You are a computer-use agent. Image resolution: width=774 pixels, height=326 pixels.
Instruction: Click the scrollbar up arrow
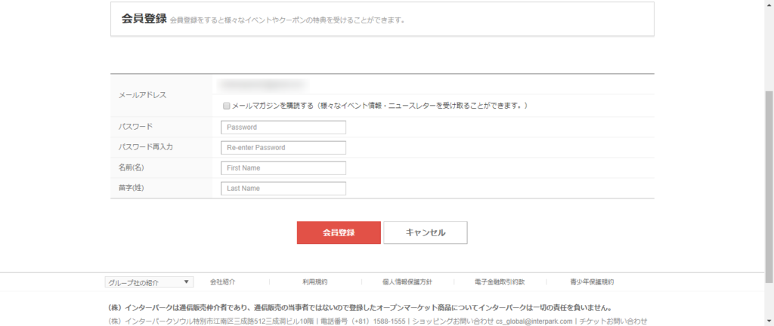pos(769,5)
